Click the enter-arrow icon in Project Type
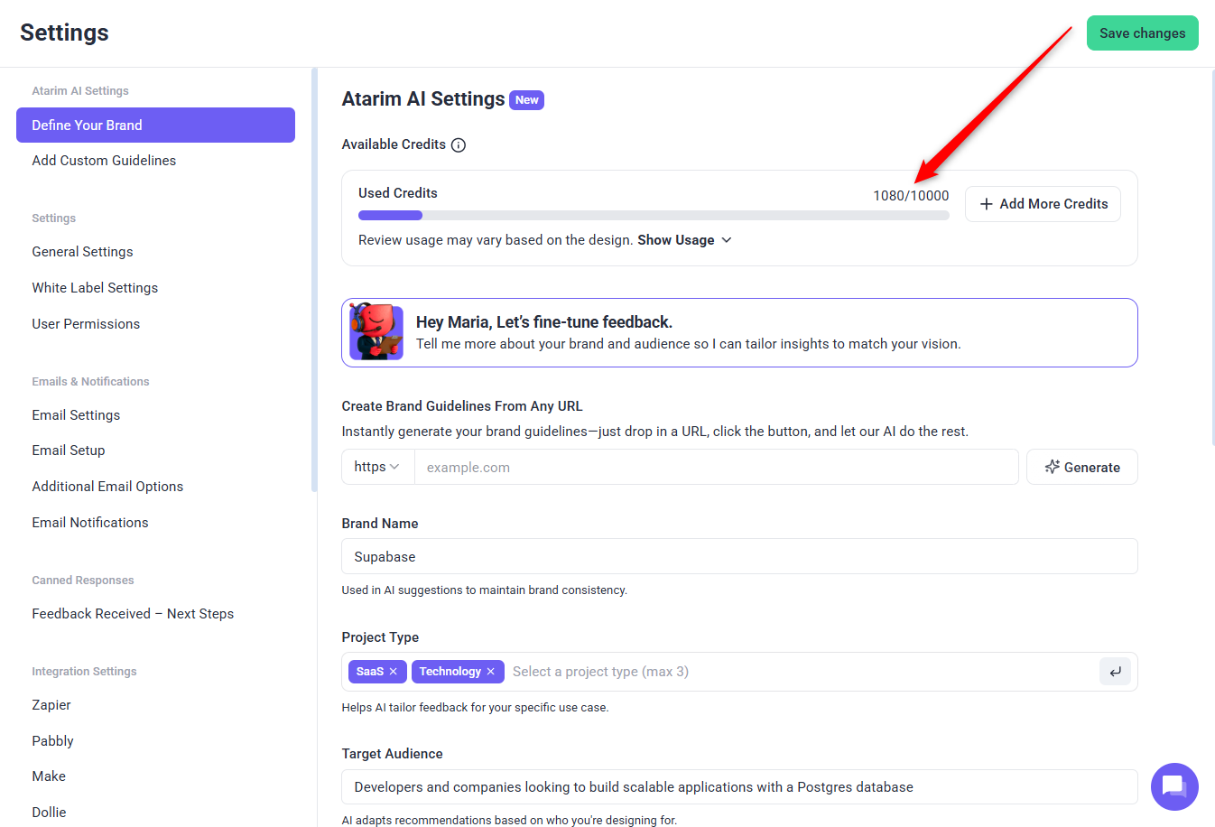1215x827 pixels. click(1115, 672)
